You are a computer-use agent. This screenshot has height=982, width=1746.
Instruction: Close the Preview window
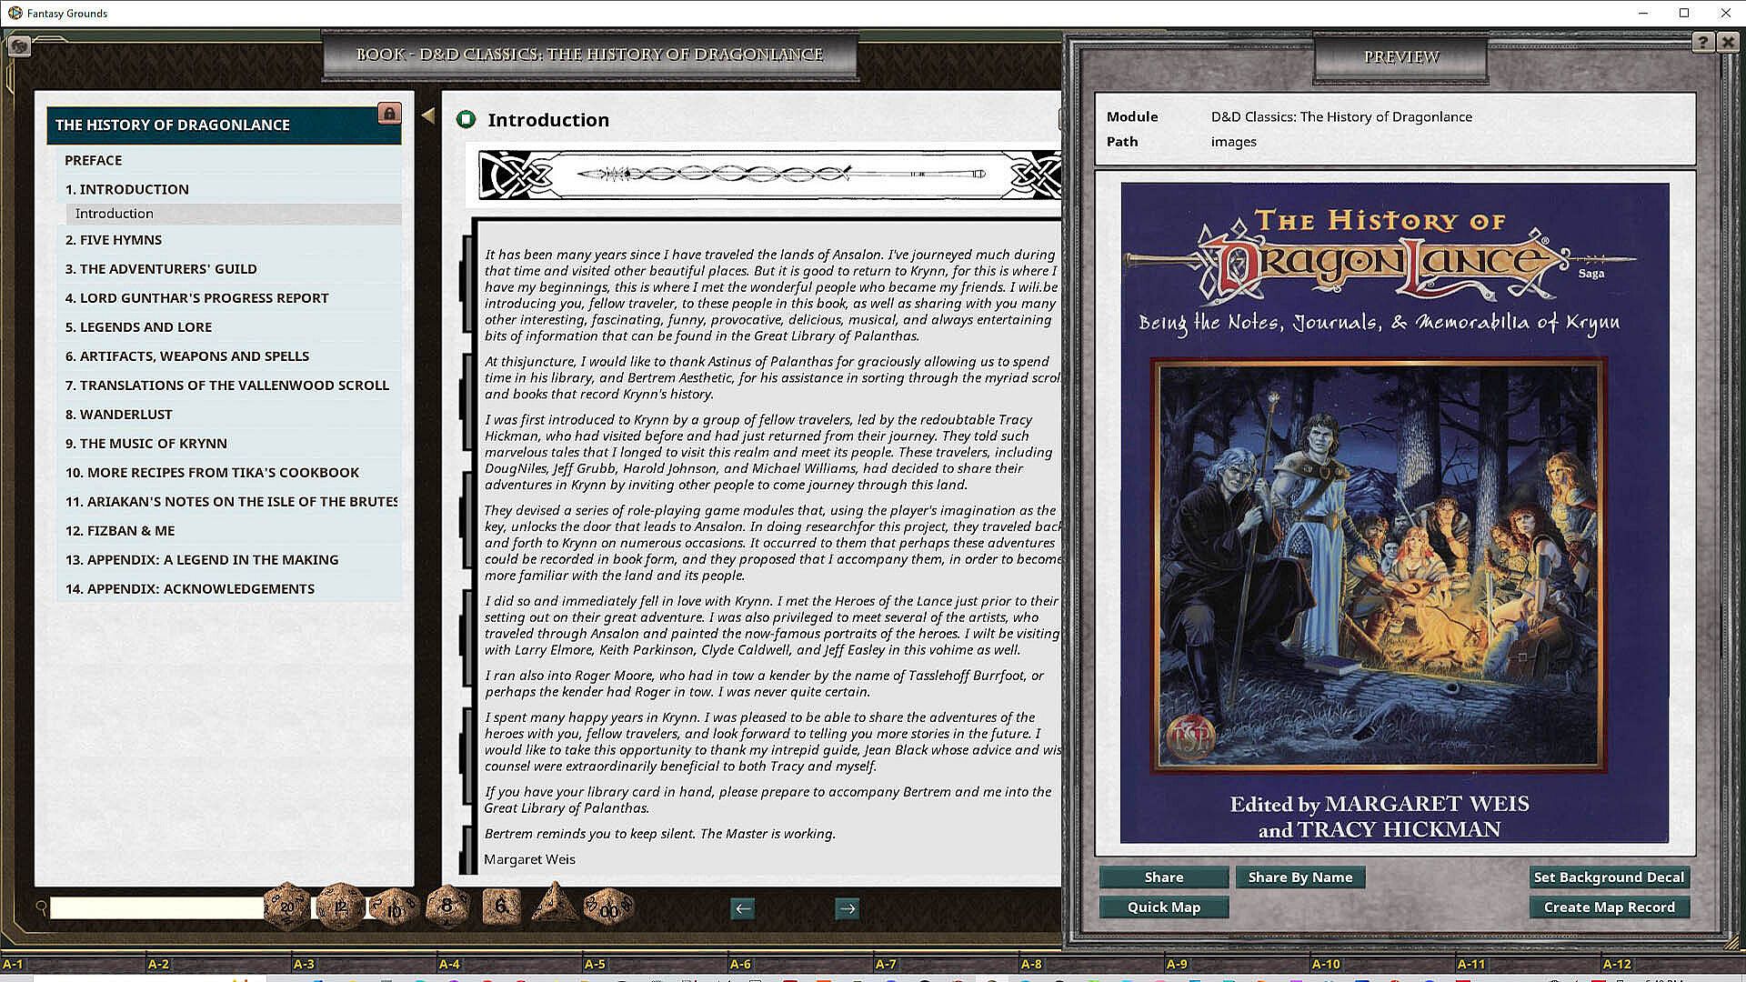(1727, 43)
